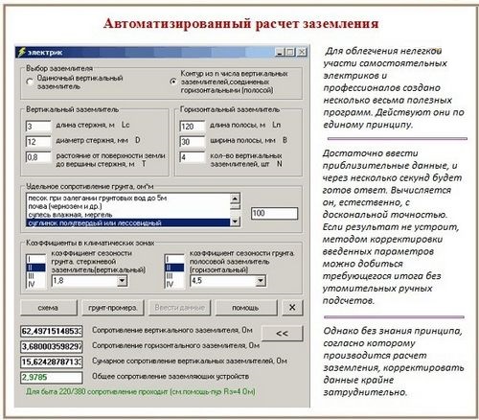Select Одиночный вертикальный заземлитель radio option
479x420 pixels.
pos(30,82)
